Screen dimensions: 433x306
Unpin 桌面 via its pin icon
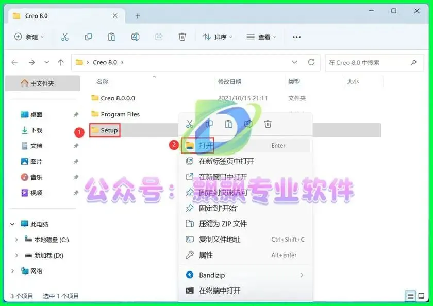[76, 114]
